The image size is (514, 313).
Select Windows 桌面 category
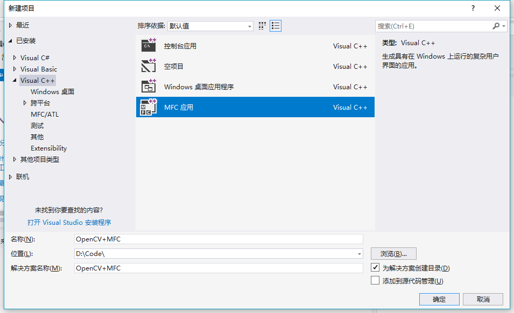(52, 91)
